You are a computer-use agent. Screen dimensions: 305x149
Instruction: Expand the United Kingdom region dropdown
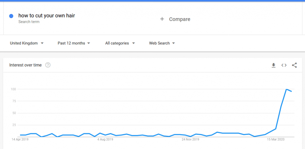(27, 43)
